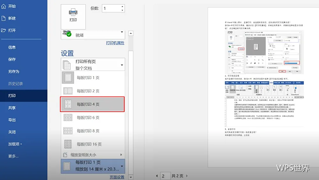Select 每版打印 4 页 option

93,104
